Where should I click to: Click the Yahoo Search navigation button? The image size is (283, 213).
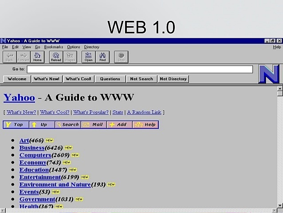68,125
